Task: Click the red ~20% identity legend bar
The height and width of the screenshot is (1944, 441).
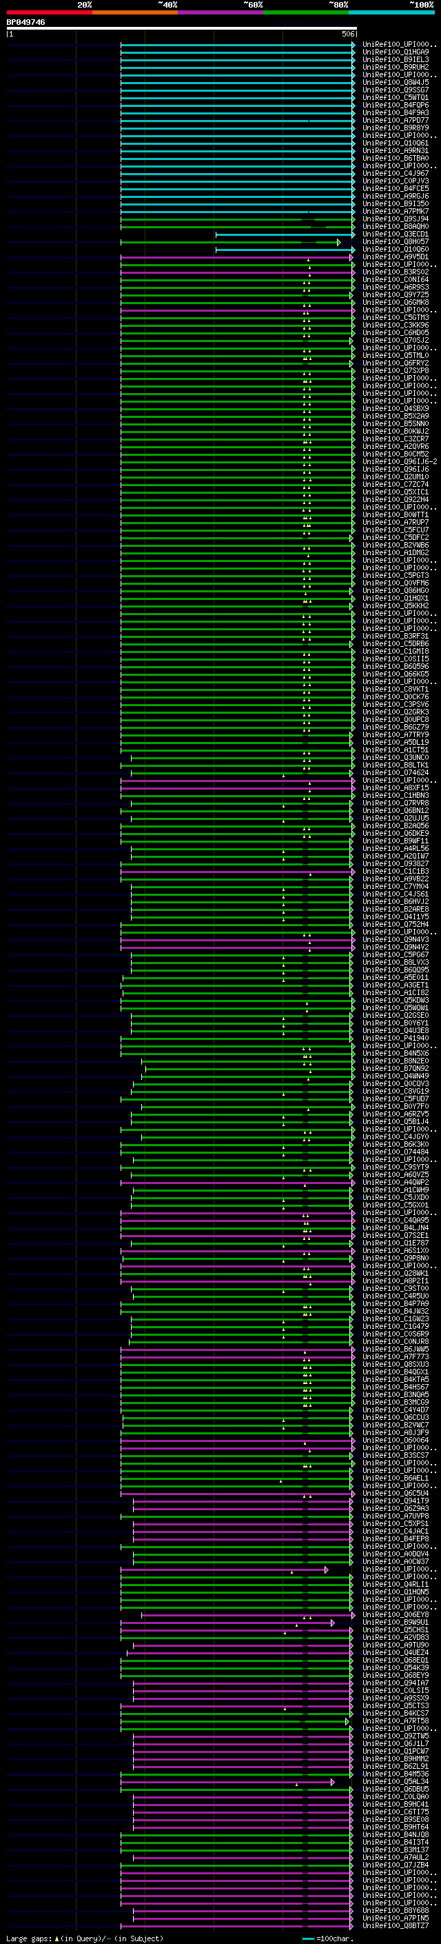Action: coord(49,12)
